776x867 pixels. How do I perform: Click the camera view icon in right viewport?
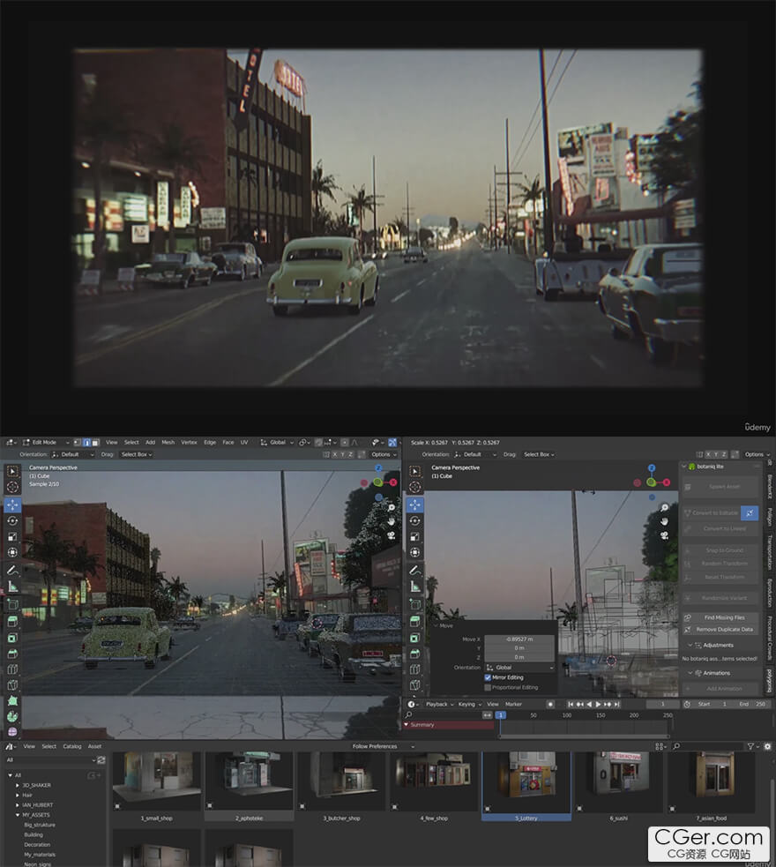(x=664, y=534)
